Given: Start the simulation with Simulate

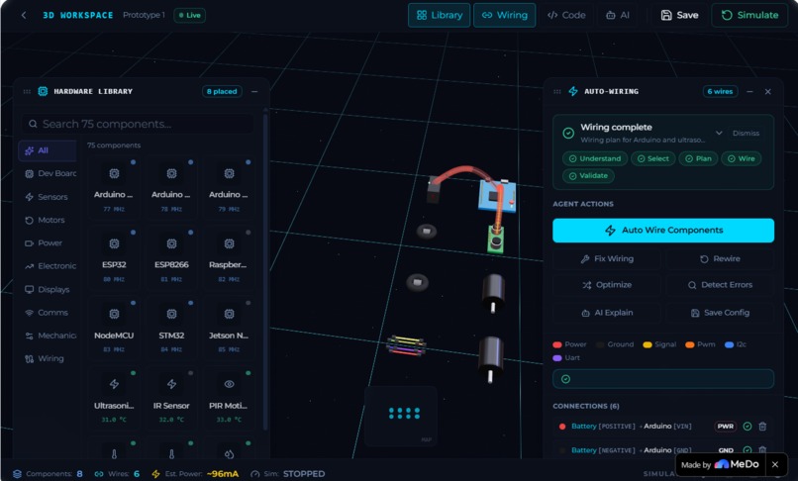Looking at the screenshot, I should click(x=749, y=15).
